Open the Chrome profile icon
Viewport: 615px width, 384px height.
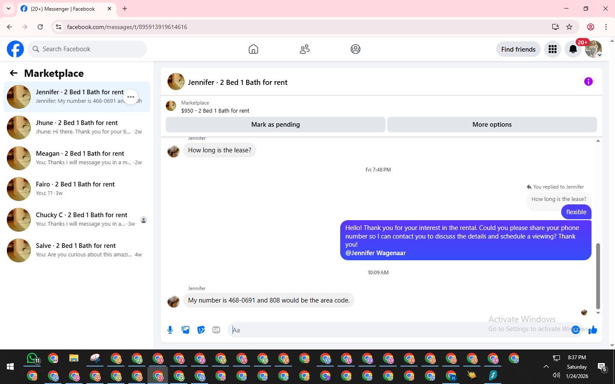coord(591,27)
